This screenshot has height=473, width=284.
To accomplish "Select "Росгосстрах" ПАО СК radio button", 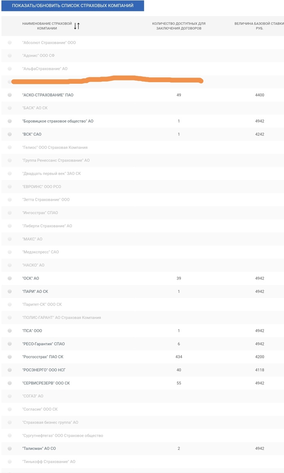I will (x=10, y=357).
